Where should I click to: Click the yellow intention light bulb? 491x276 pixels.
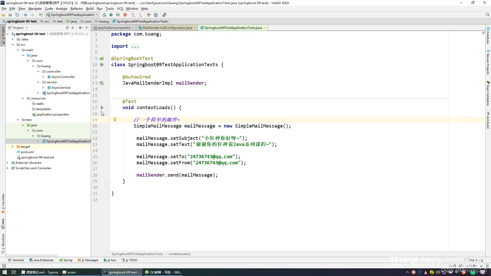pos(115,119)
